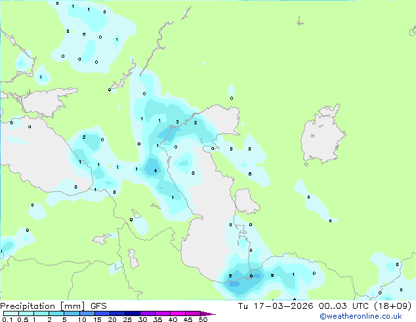Click the '20' legend scale label
This screenshot has height=322, width=416.
tap(112, 319)
